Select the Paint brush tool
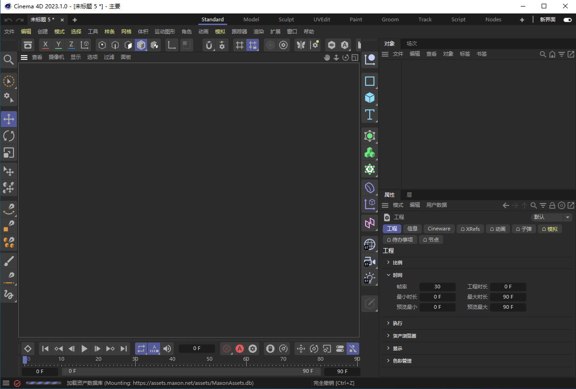576x389 pixels. point(9,261)
